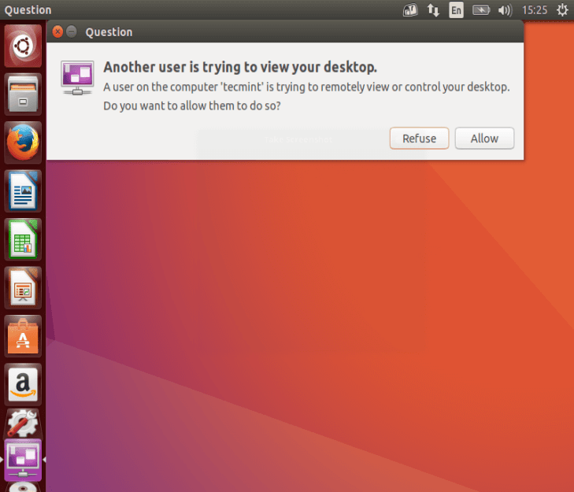Viewport: 574px width, 492px height.
Task: Show the battery status menu
Action: pyautogui.click(x=480, y=10)
